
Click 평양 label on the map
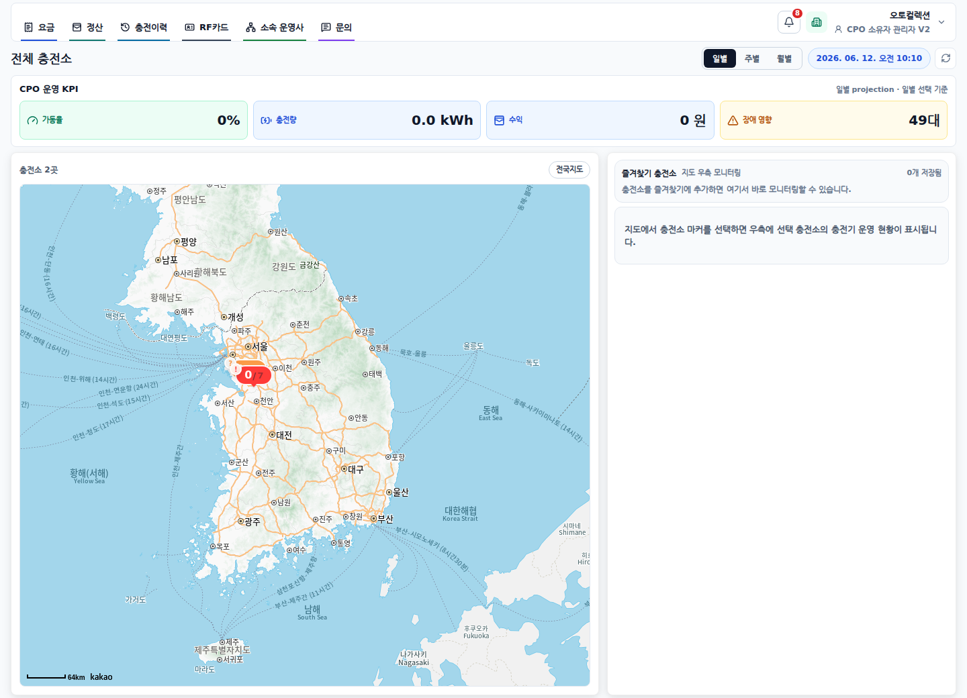click(189, 242)
